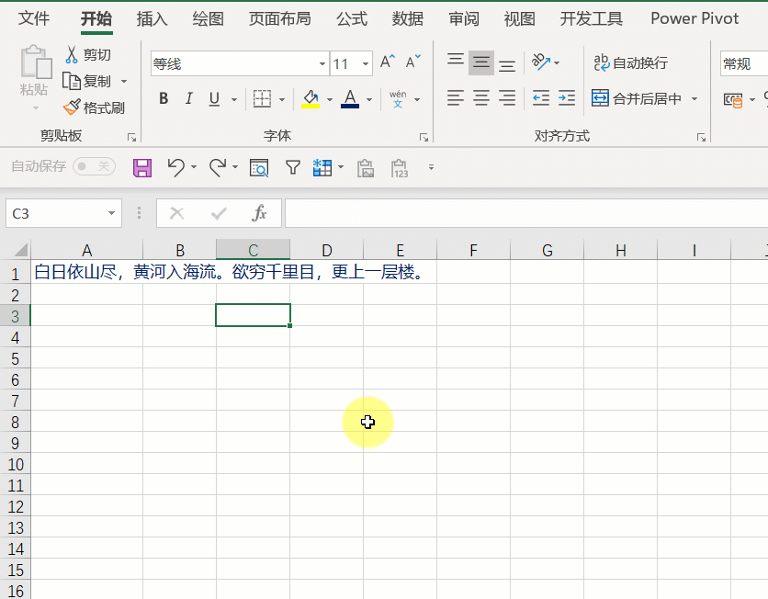Click the Save floppy disk icon
The width and height of the screenshot is (768, 599).
142,168
